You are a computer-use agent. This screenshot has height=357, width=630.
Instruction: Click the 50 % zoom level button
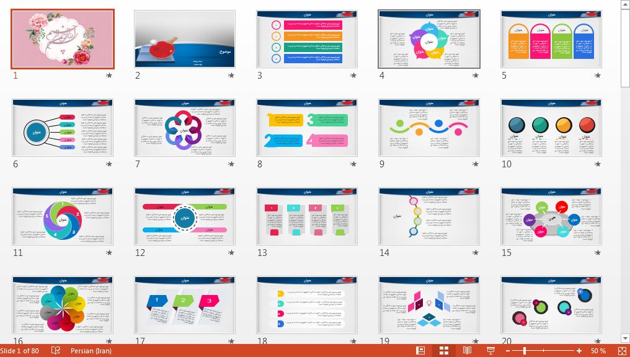tap(598, 351)
